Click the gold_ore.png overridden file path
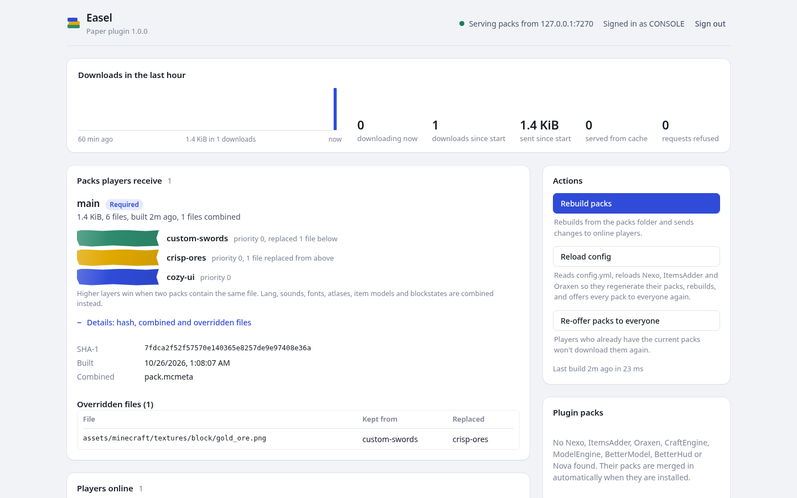The height and width of the screenshot is (498, 797). click(x=174, y=438)
